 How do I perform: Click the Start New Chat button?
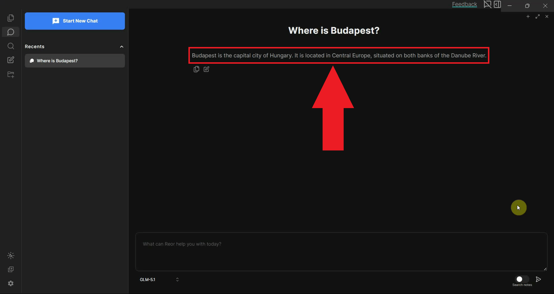click(75, 21)
